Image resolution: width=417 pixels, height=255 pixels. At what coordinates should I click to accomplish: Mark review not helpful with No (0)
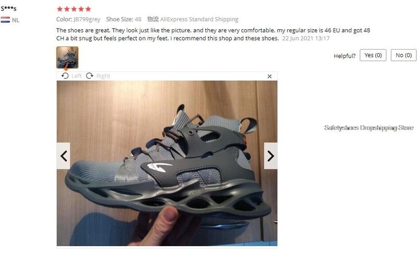(403, 55)
